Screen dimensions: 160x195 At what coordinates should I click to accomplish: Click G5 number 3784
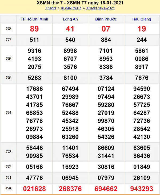[x=106, y=78]
